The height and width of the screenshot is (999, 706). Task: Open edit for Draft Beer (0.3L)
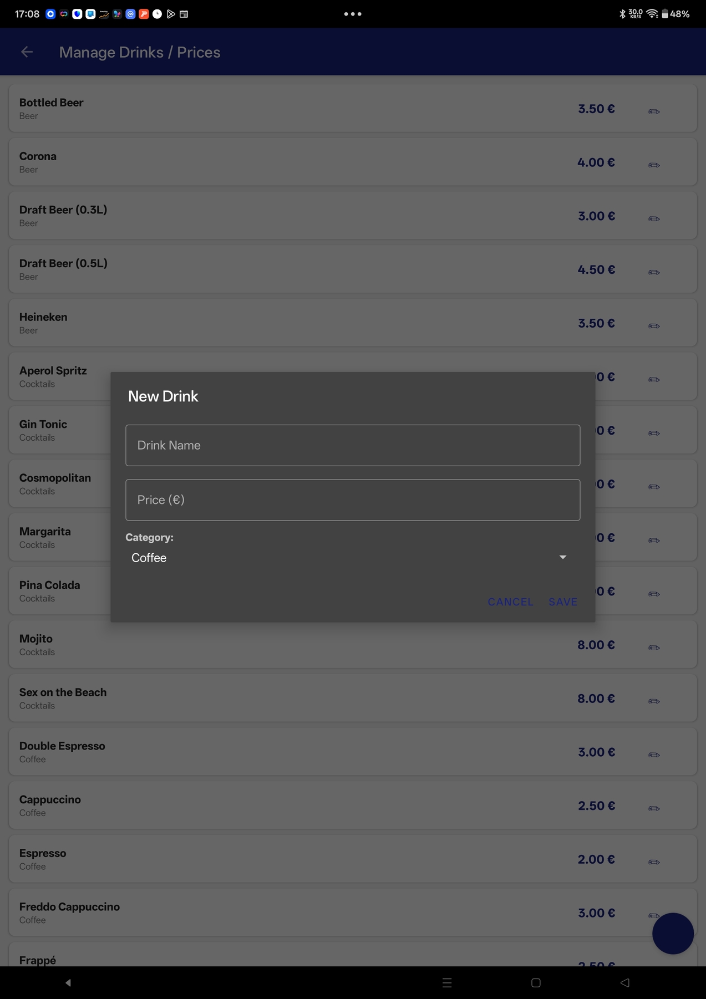(654, 219)
